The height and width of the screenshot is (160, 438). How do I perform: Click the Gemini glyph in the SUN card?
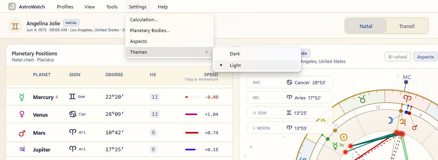click(289, 113)
